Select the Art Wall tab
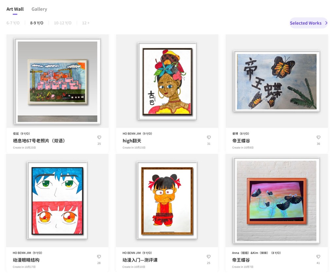This screenshot has width=335, height=274. point(15,9)
